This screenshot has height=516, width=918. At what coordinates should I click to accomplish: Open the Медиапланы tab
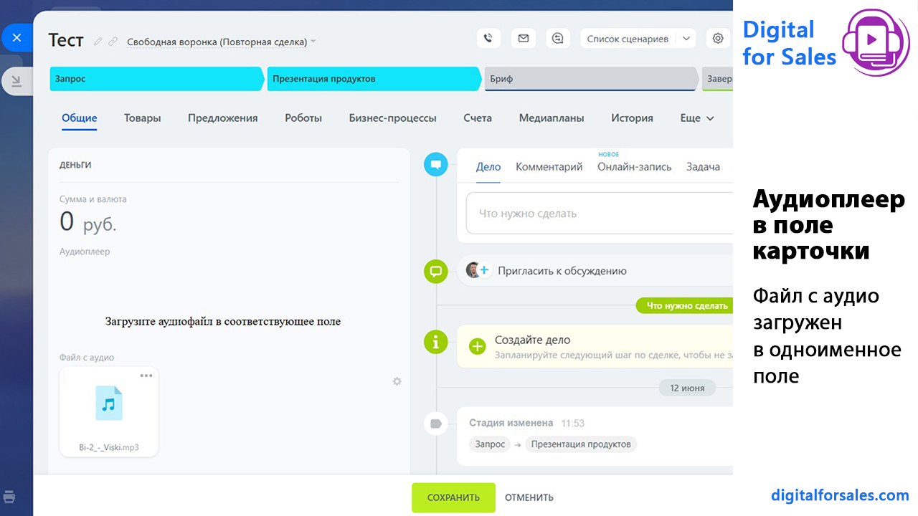pyautogui.click(x=552, y=118)
